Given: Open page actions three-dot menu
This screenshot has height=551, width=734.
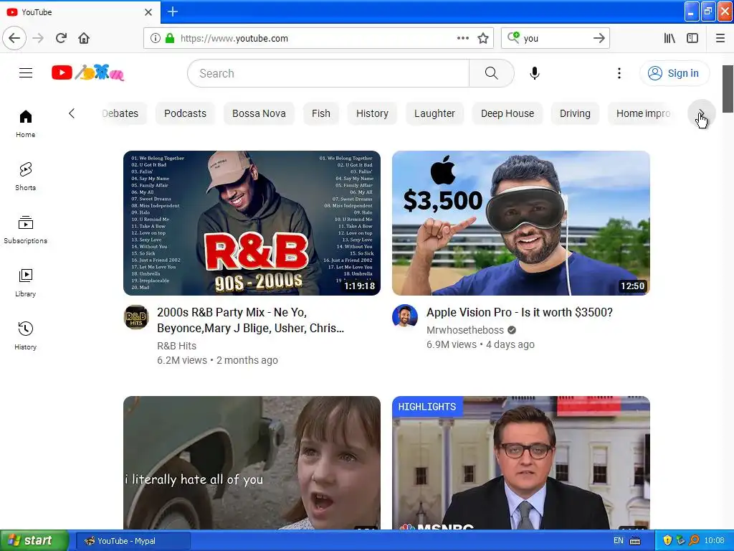Looking at the screenshot, I should [462, 38].
